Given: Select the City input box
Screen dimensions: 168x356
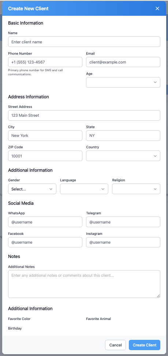Looking at the screenshot, I should coord(45,135).
